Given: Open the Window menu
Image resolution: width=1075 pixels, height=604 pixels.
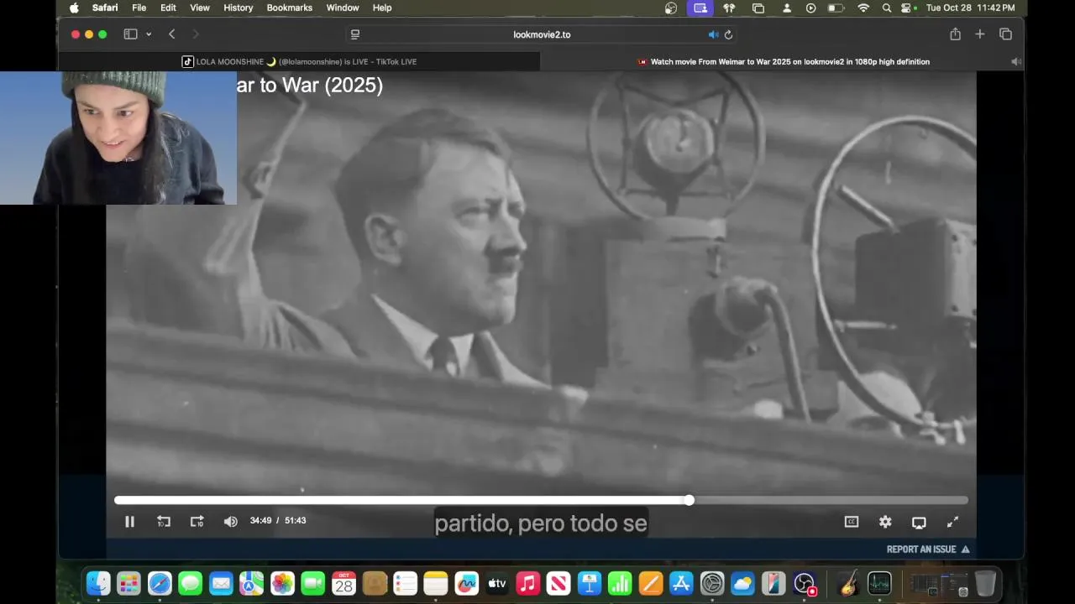Looking at the screenshot, I should pos(343,8).
